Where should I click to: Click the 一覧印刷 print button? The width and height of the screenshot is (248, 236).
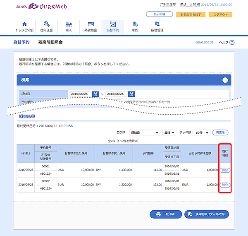tap(166, 214)
